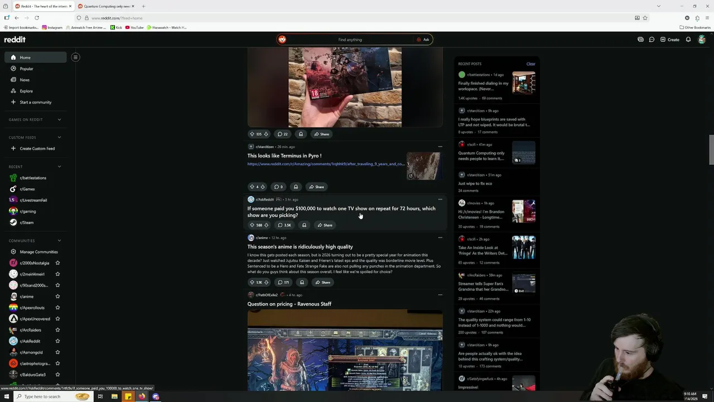The image size is (714, 402).
Task: Open Explore in sidebar
Action: [36, 91]
